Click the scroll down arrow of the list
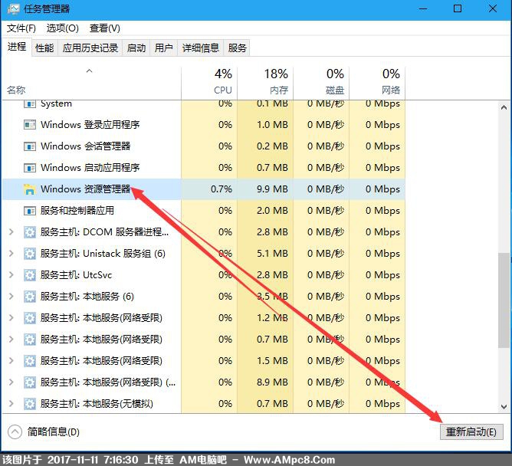Screen dimensions: 512x466 click(504, 407)
